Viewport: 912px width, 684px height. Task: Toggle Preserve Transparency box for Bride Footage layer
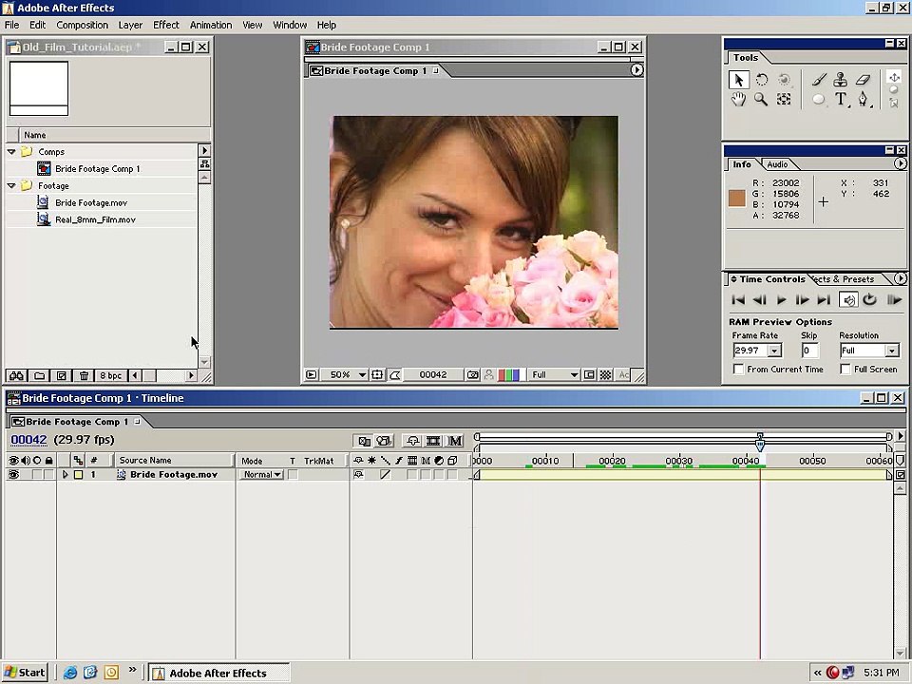click(294, 475)
